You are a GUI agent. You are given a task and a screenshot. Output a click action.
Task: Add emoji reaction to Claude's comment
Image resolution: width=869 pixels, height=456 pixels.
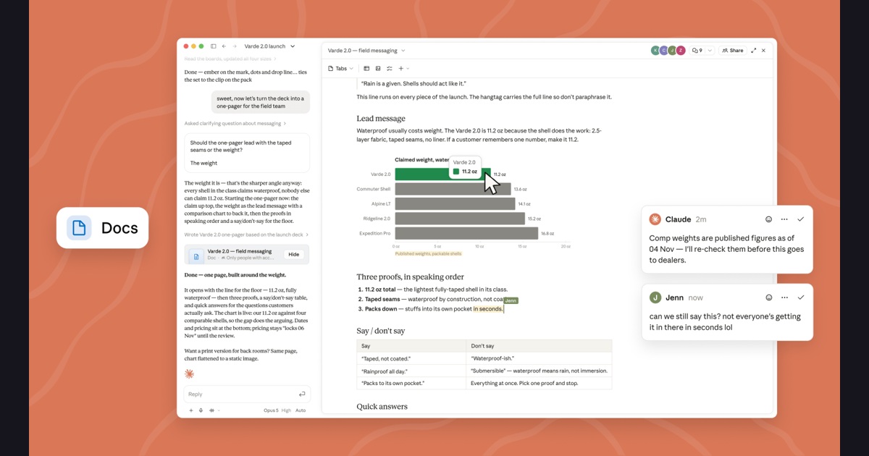point(769,219)
